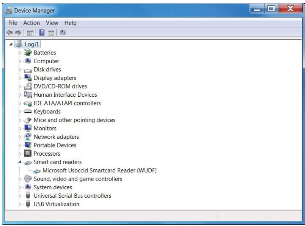This screenshot has width=305, height=226.
Task: Click the Keyboards icon
Action: [28, 111]
